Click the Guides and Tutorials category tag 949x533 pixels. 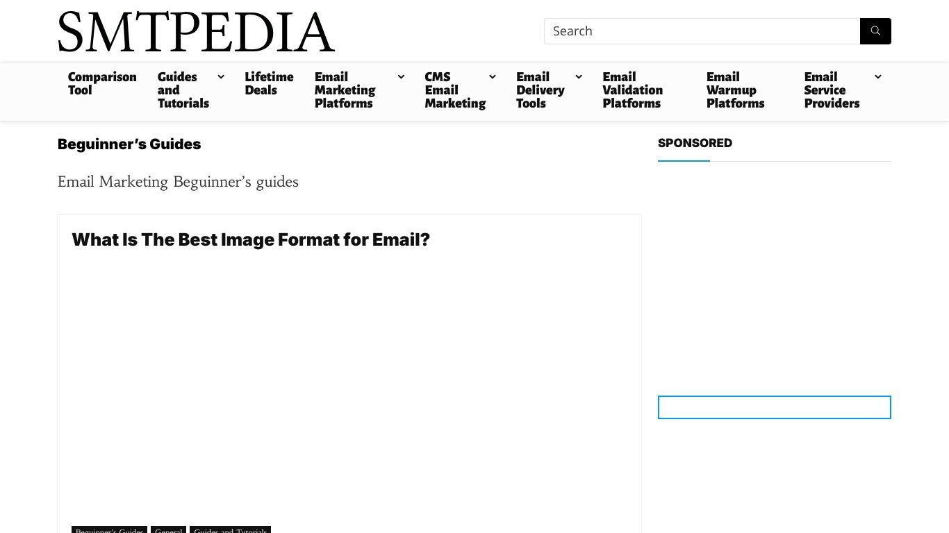coord(230,530)
